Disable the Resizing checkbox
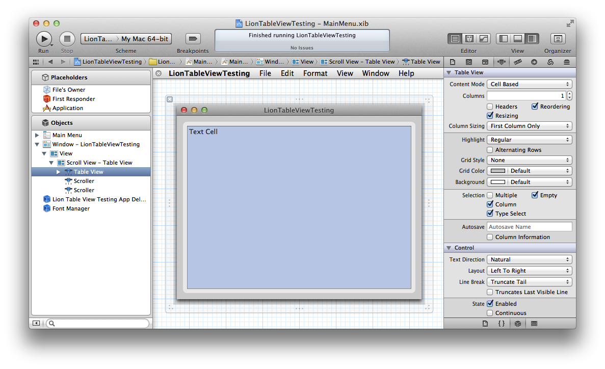The width and height of the screenshot is (605, 369). point(490,115)
